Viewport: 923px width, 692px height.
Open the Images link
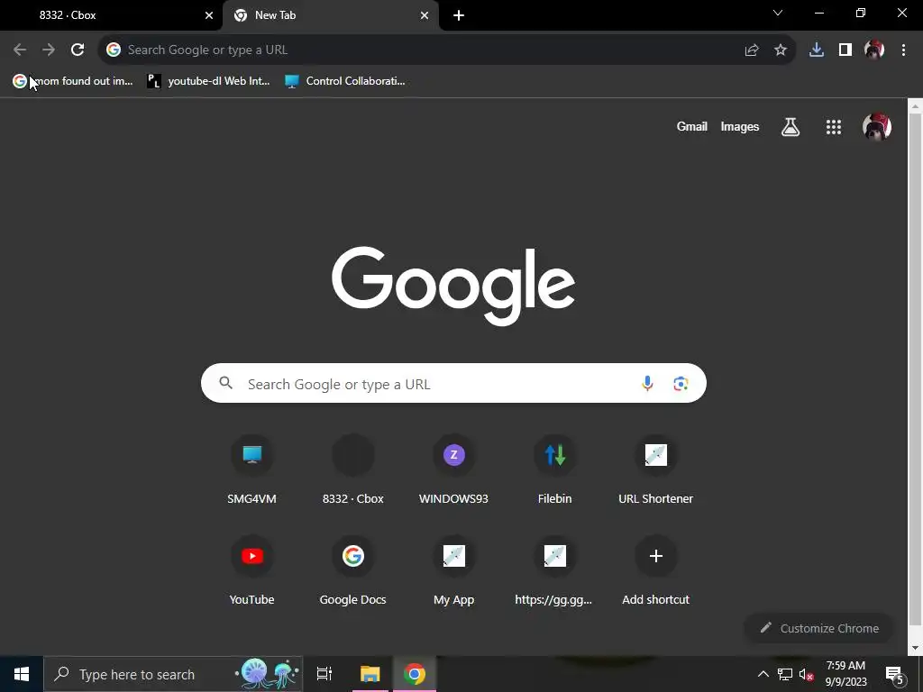(739, 126)
